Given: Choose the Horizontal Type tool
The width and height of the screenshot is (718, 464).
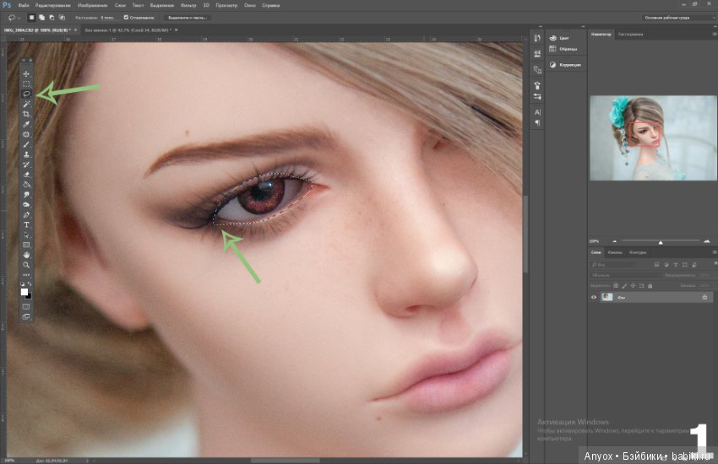Looking at the screenshot, I should pyautogui.click(x=26, y=225).
